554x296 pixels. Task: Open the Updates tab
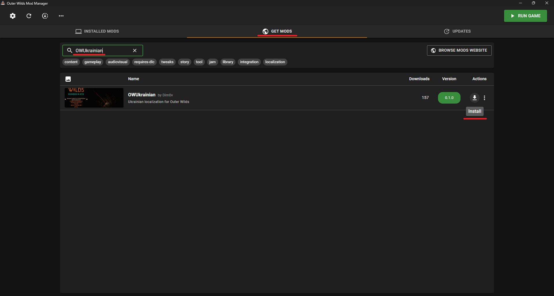click(457, 31)
